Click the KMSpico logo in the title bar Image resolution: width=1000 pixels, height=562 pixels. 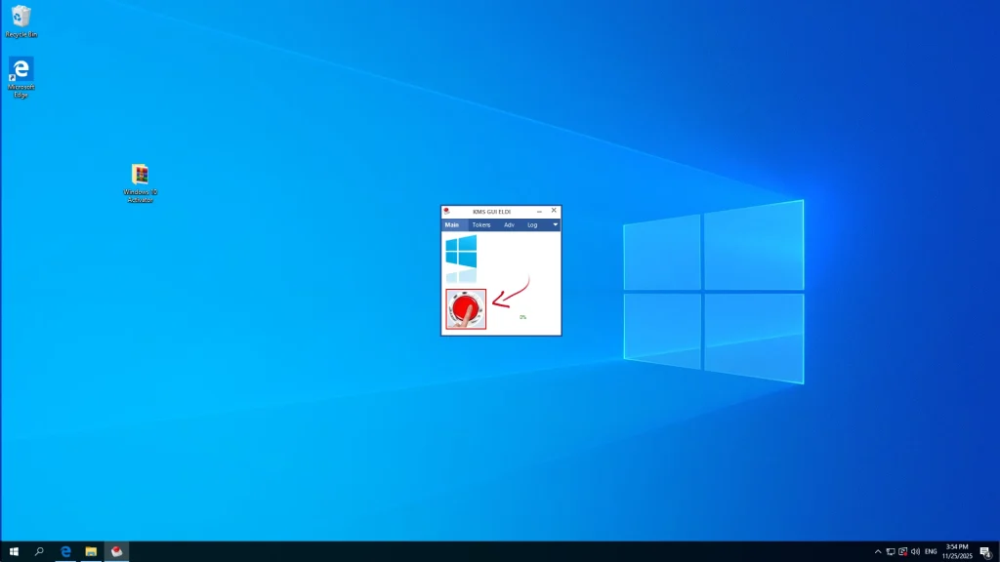tap(447, 211)
